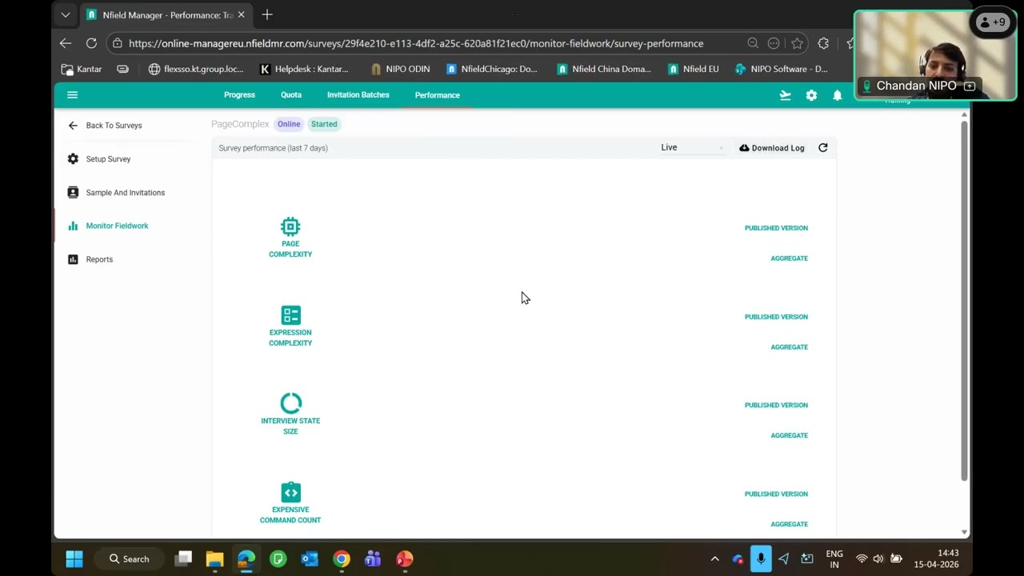Image resolution: width=1024 pixels, height=576 pixels.
Task: Click the refresh icon near Download Log
Action: pyautogui.click(x=822, y=147)
